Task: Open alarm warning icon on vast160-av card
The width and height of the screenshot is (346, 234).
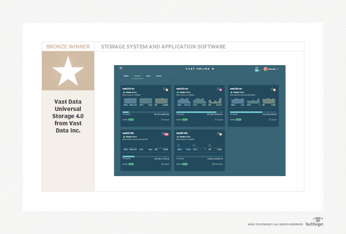Action: (x=272, y=89)
